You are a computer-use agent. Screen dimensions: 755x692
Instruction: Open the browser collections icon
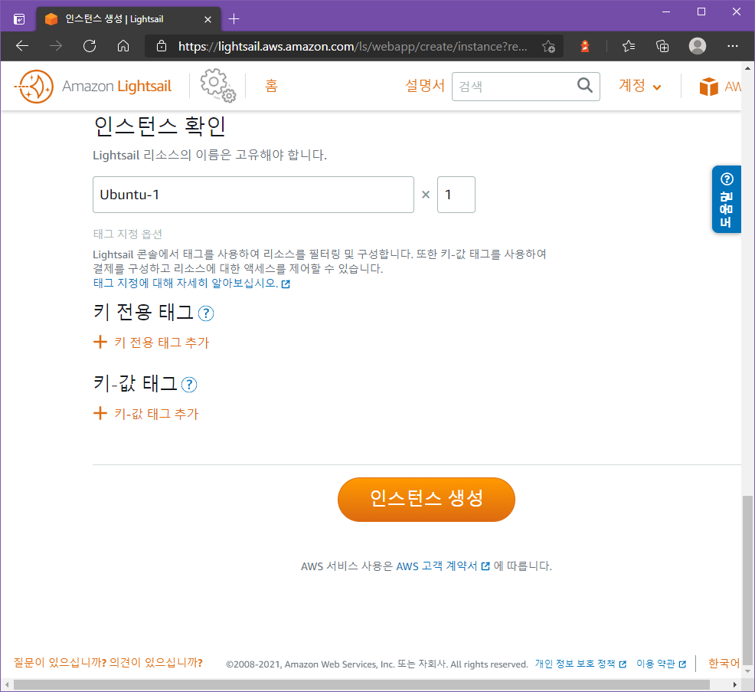(x=662, y=46)
